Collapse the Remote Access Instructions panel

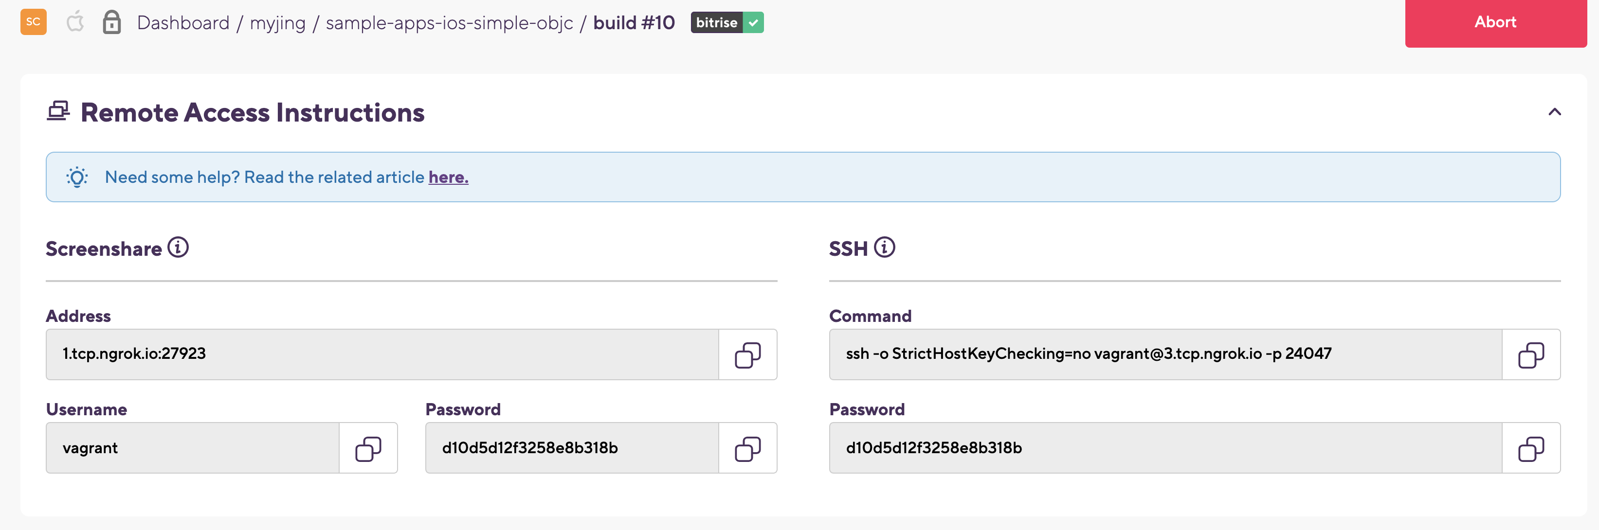[1554, 112]
